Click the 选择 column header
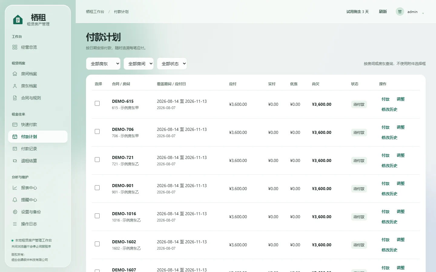 point(98,84)
